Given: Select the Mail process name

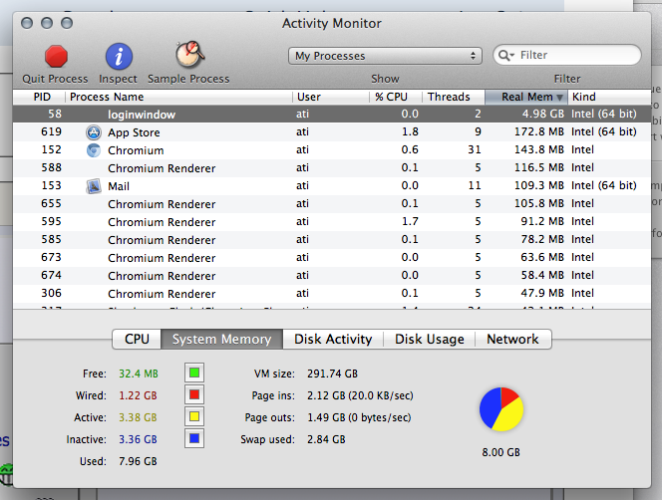Looking at the screenshot, I should click(x=119, y=186).
